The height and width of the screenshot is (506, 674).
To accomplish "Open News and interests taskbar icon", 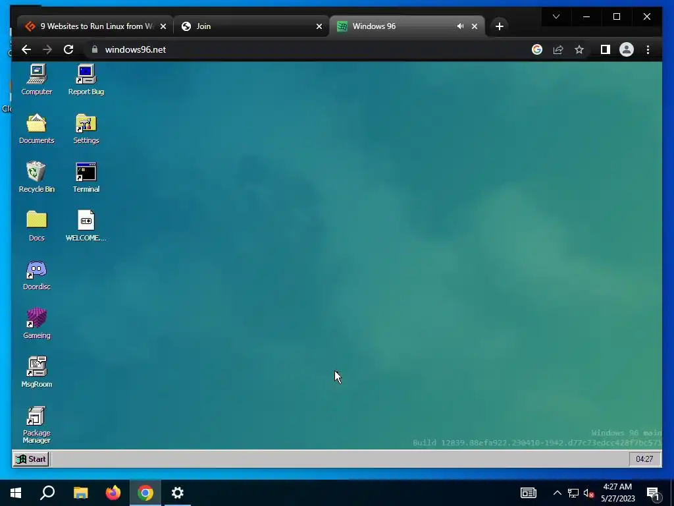I will pyautogui.click(x=529, y=493).
